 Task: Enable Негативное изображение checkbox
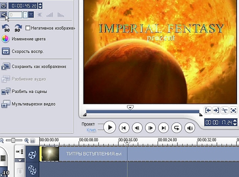(28, 28)
